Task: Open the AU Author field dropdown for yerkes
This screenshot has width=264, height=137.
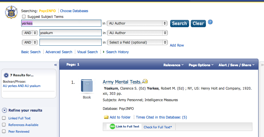Action: [x=137, y=23]
